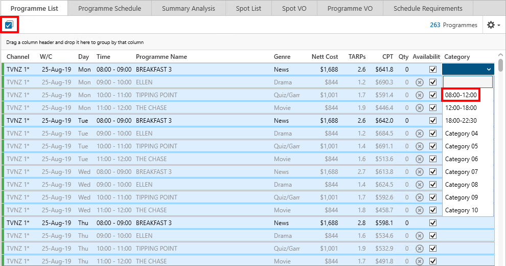This screenshot has width=506, height=266.
Task: Open the gear settings menu
Action: coord(493,25)
